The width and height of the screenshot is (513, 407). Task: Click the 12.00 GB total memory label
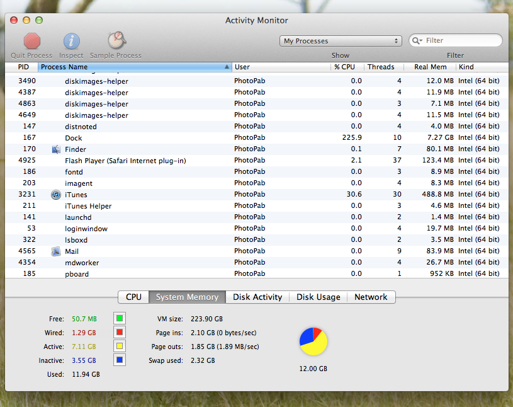click(x=313, y=369)
